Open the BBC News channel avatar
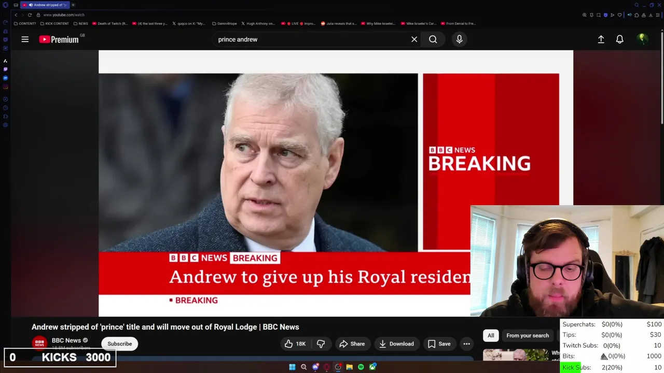 pyautogui.click(x=39, y=343)
